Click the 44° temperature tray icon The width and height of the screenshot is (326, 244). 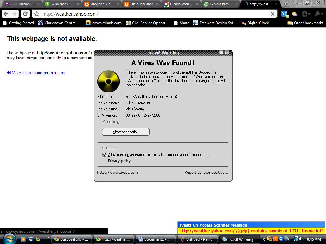(275, 239)
